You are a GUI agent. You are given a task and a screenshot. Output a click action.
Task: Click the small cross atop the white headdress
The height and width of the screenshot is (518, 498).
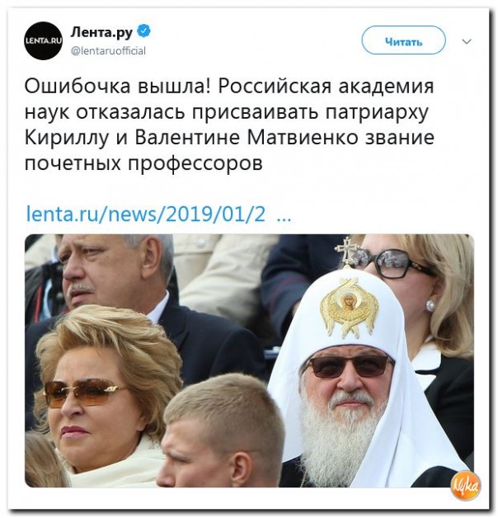tap(345, 252)
